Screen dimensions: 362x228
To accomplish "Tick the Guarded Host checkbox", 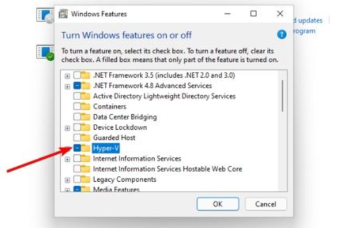I will (x=77, y=138).
